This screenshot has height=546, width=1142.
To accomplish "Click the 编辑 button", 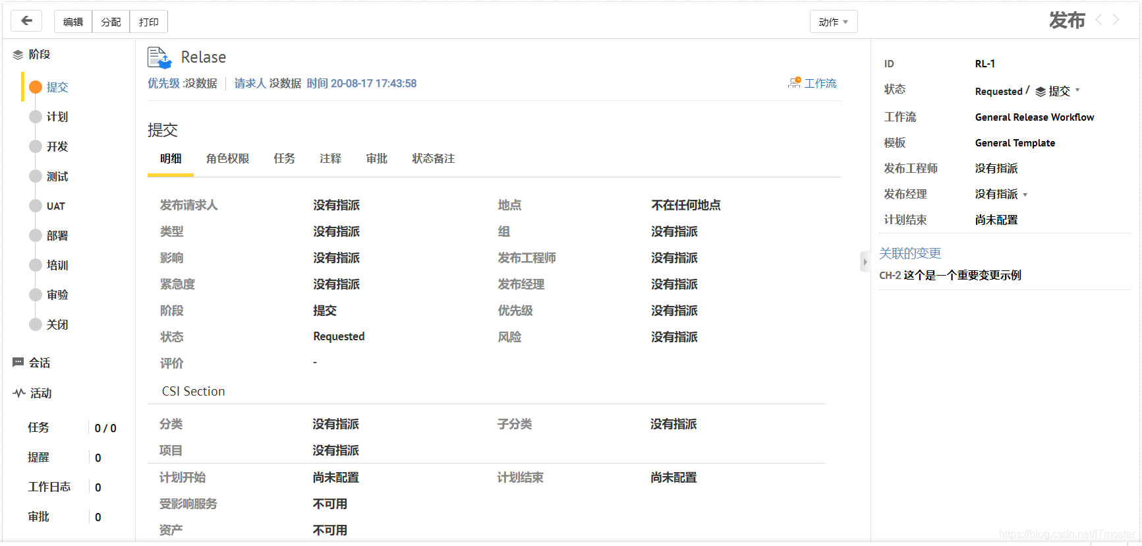I will 73,22.
